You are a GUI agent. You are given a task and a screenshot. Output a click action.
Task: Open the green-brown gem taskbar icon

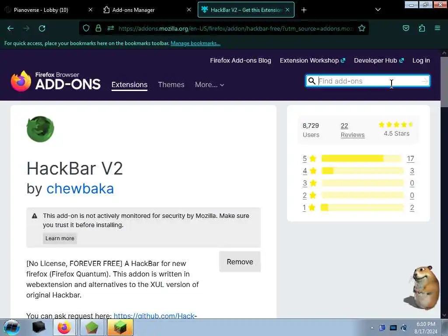91,327
